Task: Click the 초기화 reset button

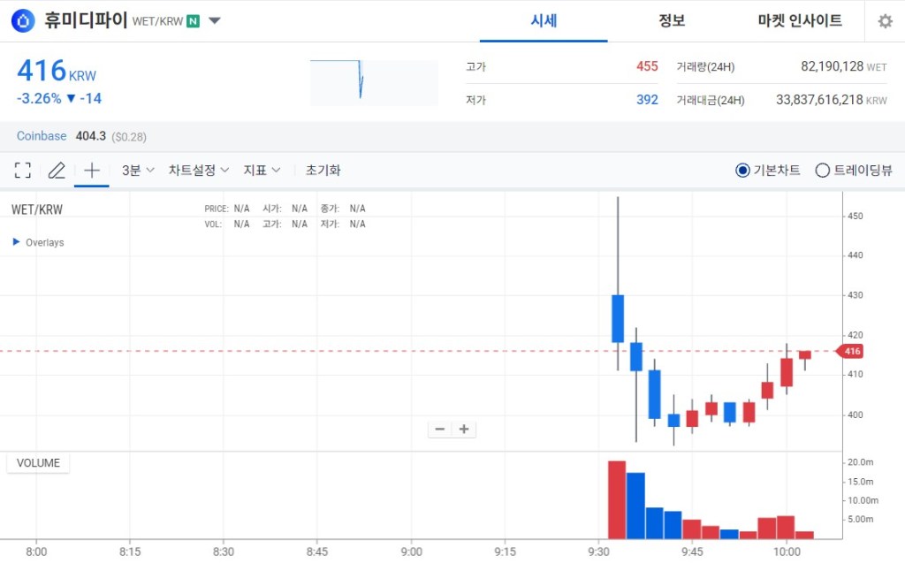Action: pos(323,170)
